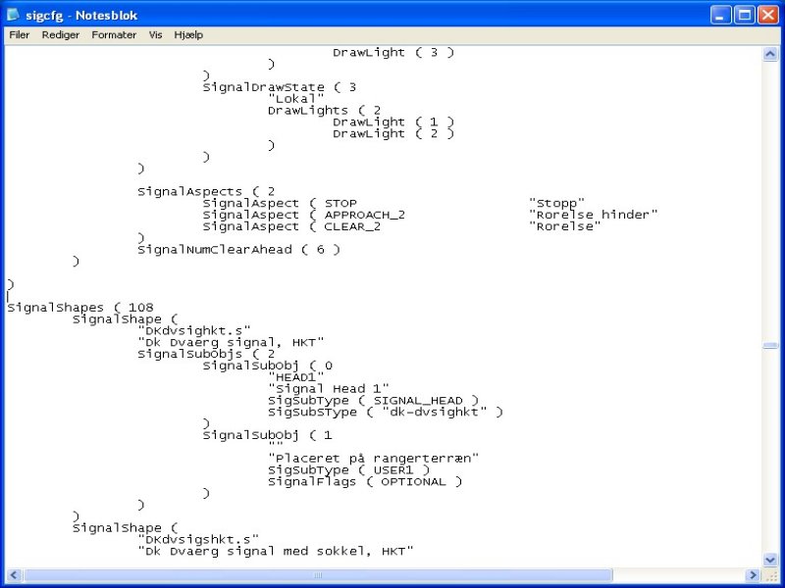Click the line 'SignalSubObj ( 1'
The height and width of the screenshot is (588, 785).
click(x=267, y=435)
